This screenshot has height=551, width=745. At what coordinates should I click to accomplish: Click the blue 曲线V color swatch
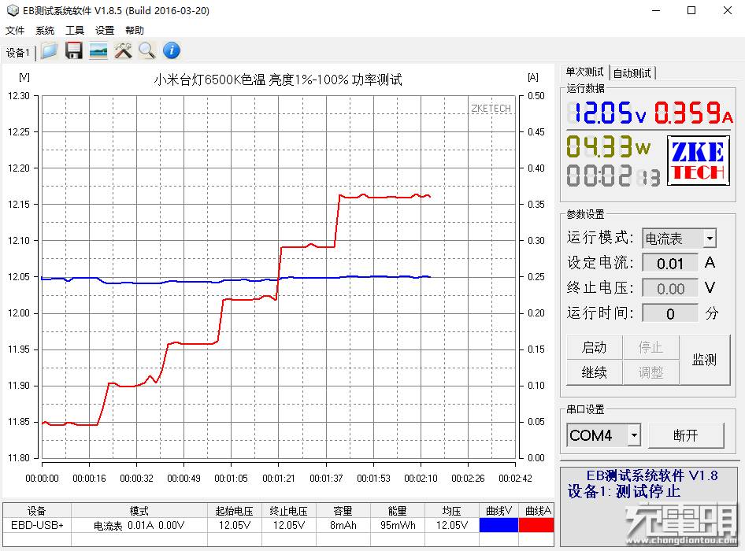(x=499, y=525)
